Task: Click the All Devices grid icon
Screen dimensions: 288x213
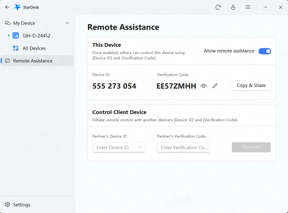Action: tap(16, 48)
